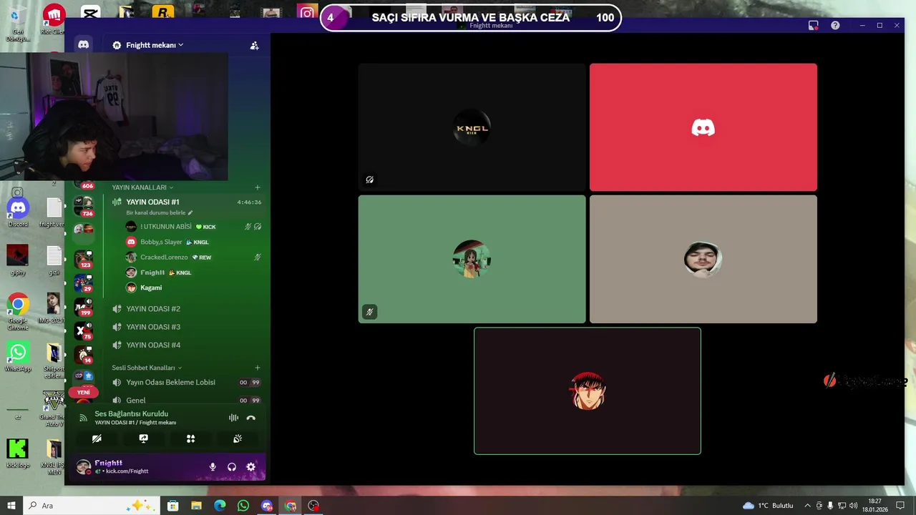Show hidden system tray icons chevron
Screen dimensions: 916x515
pos(808,506)
